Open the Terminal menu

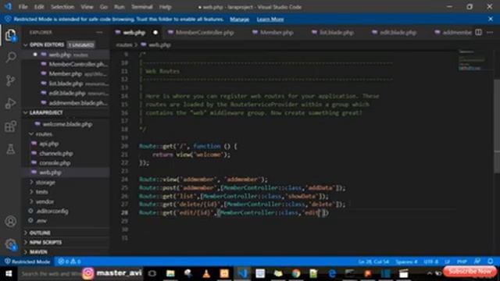pyautogui.click(x=142, y=7)
